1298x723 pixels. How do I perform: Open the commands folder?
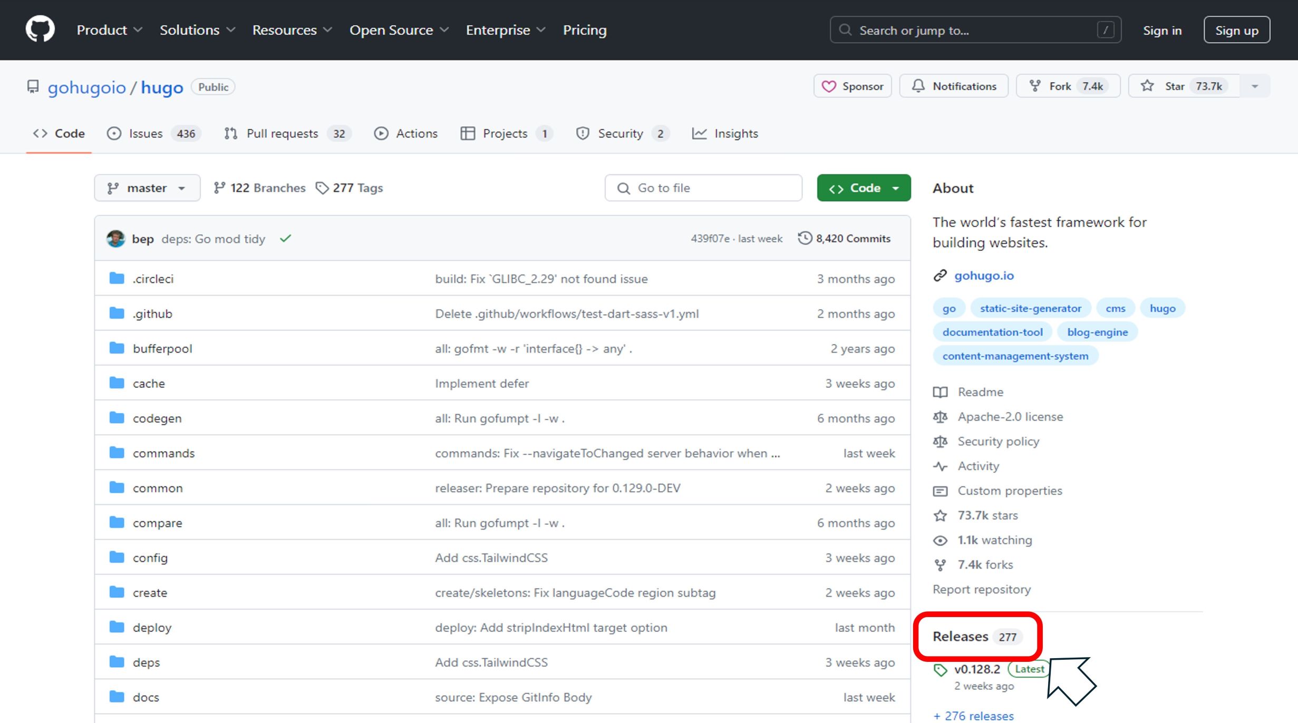163,453
